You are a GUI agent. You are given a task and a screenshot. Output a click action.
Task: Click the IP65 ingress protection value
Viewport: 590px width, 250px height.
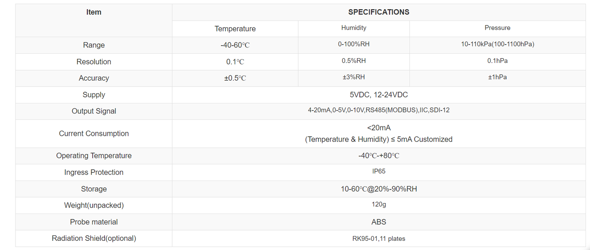[378, 171]
